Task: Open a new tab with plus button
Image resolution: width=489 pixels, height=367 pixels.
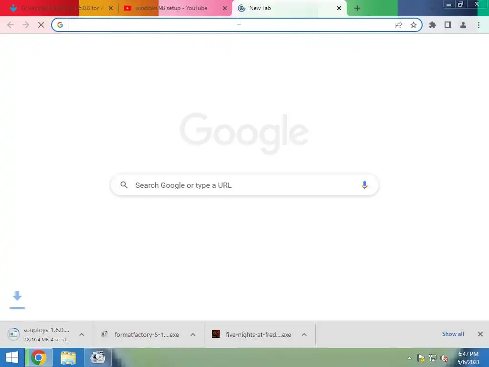Action: pyautogui.click(x=357, y=8)
